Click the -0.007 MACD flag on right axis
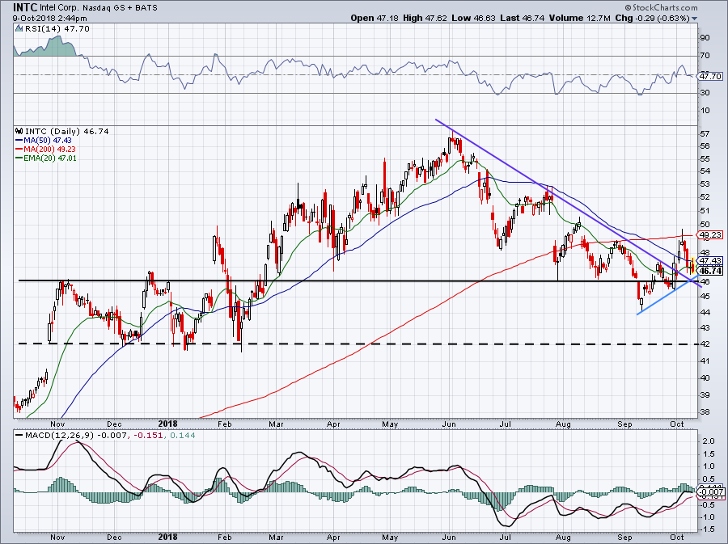The width and height of the screenshot is (728, 544). (x=710, y=492)
